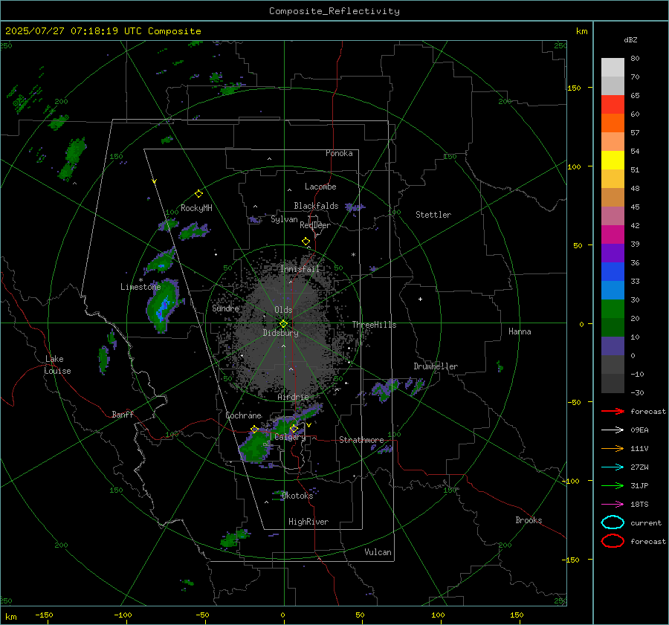The height and width of the screenshot is (625, 669).
Task: Select the Olds label near radar center
Action: [283, 310]
